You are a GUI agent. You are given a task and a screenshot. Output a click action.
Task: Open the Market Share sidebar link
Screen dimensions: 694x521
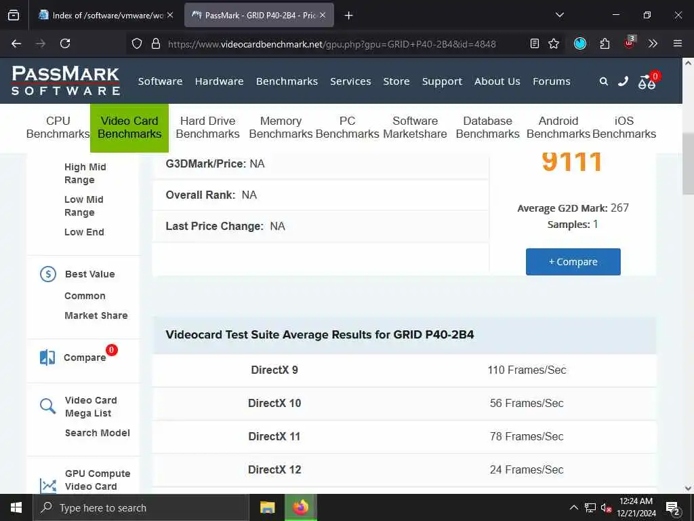coord(96,315)
